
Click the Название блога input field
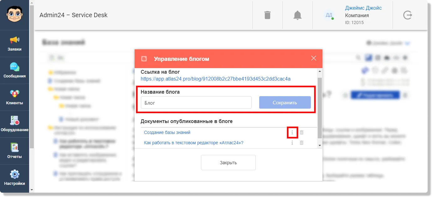coord(196,102)
